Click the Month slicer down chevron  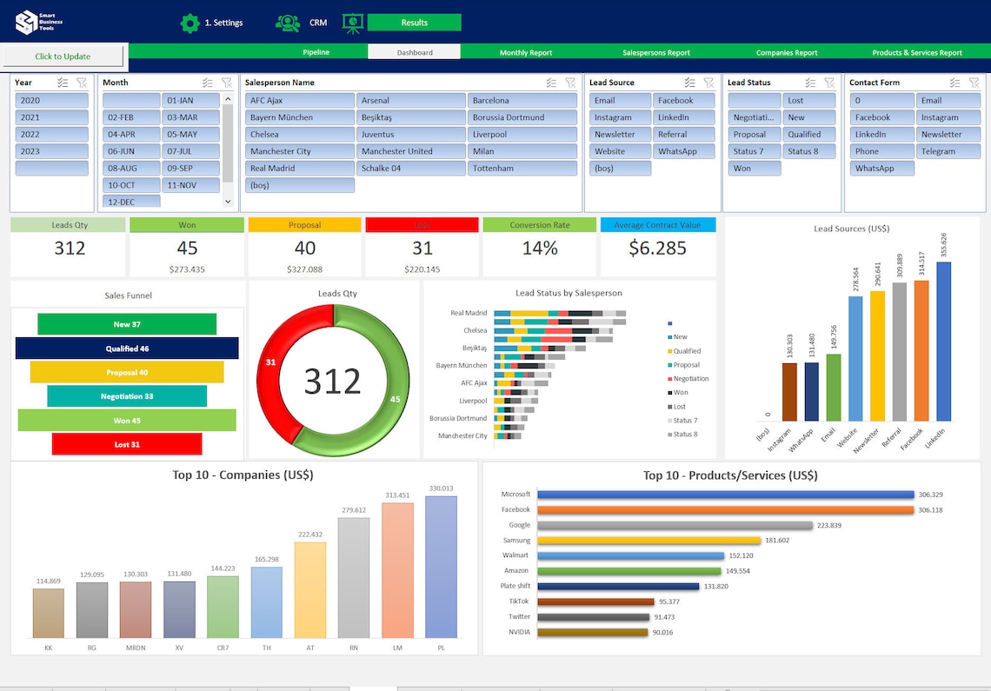[229, 201]
